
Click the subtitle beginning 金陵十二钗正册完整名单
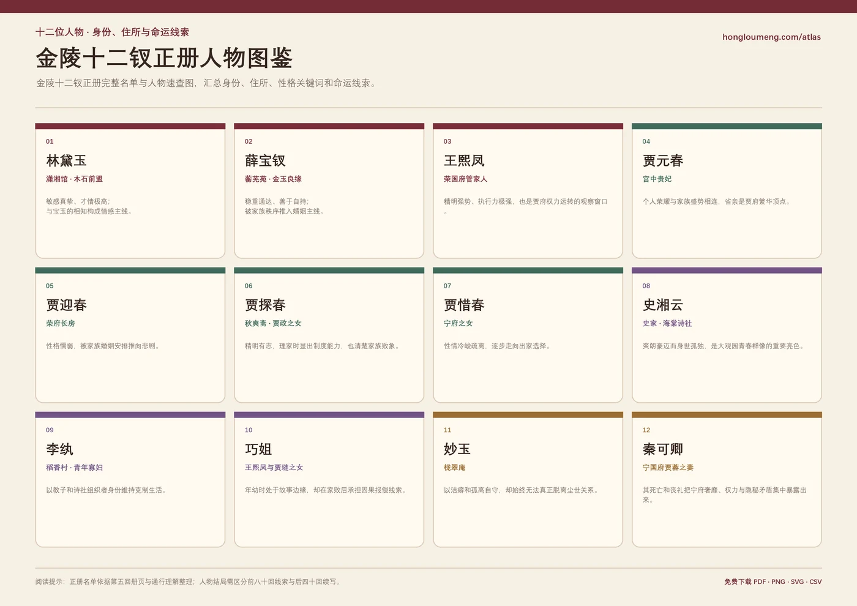pyautogui.click(x=207, y=83)
